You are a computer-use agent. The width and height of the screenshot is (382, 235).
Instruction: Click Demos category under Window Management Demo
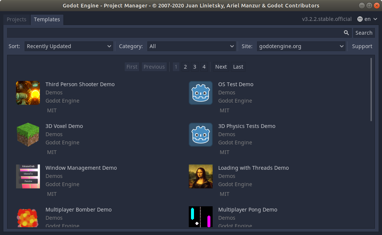(54, 176)
